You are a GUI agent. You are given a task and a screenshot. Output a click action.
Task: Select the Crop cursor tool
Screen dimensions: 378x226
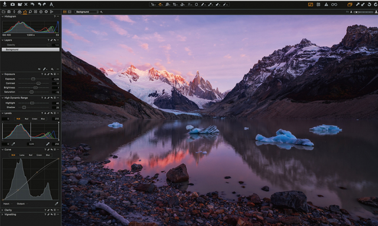tap(175, 4)
